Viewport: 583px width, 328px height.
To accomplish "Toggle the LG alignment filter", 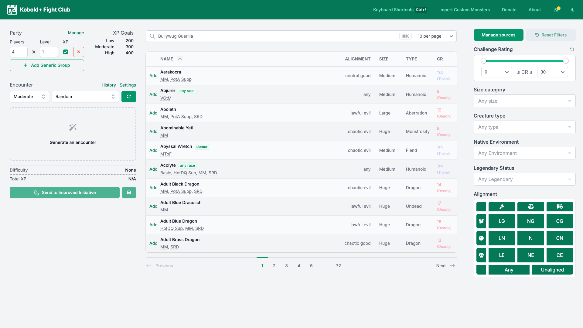I will click(x=502, y=221).
